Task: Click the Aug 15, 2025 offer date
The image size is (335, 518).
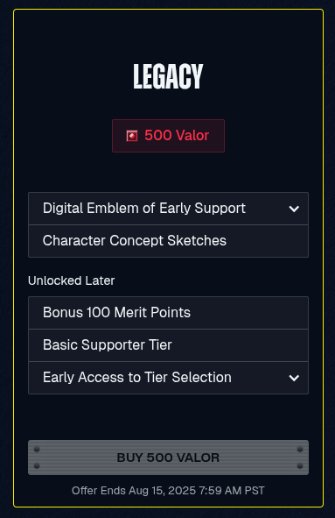Action: pos(162,491)
